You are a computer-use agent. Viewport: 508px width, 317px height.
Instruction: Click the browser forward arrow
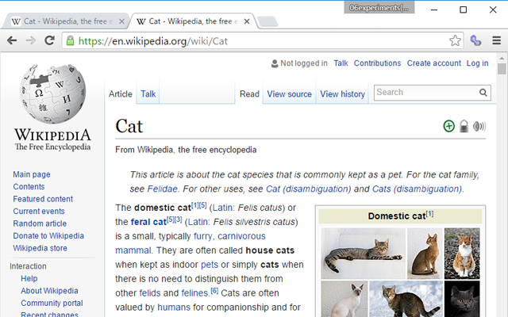click(31, 40)
